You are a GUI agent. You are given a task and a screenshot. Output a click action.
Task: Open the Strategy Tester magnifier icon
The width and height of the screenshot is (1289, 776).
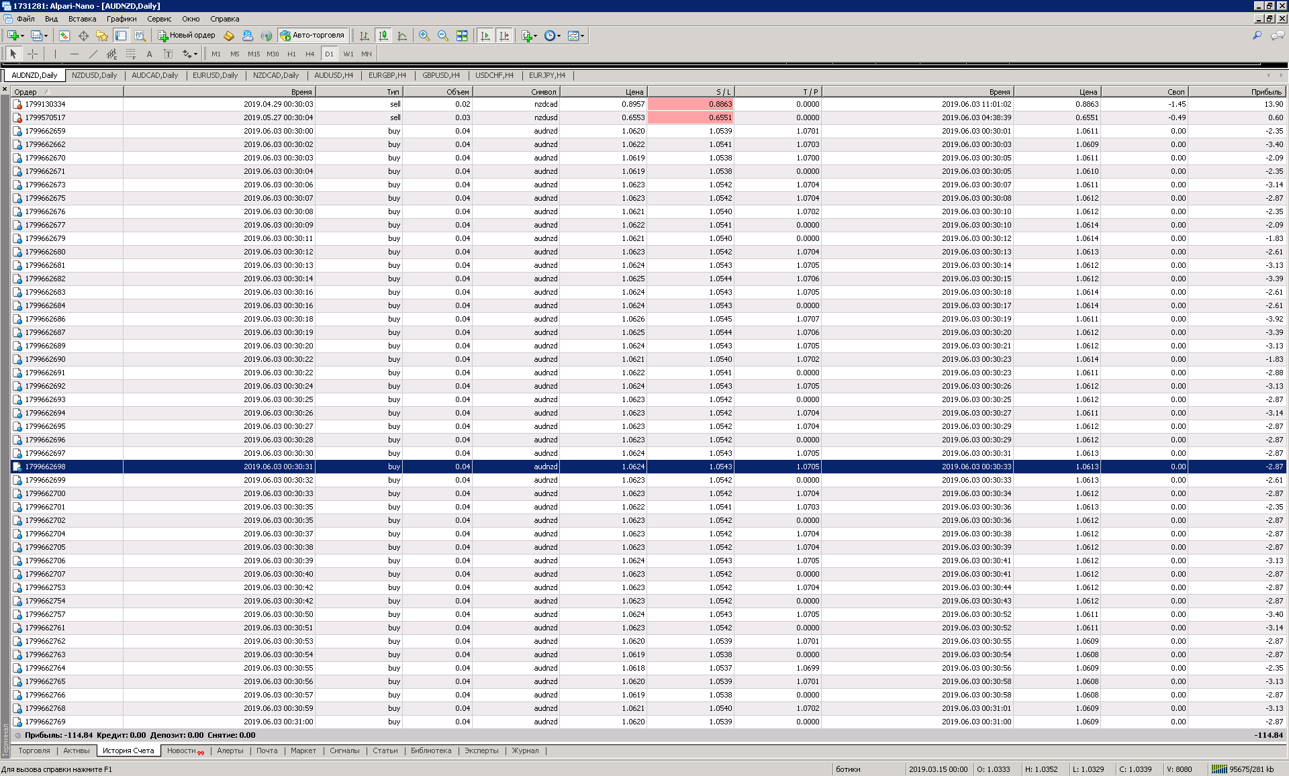140,36
